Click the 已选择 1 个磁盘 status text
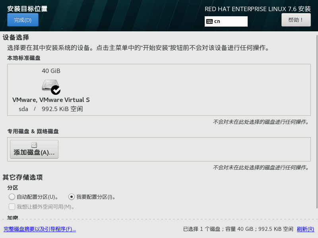The image size is (318, 238). [x=202, y=229]
